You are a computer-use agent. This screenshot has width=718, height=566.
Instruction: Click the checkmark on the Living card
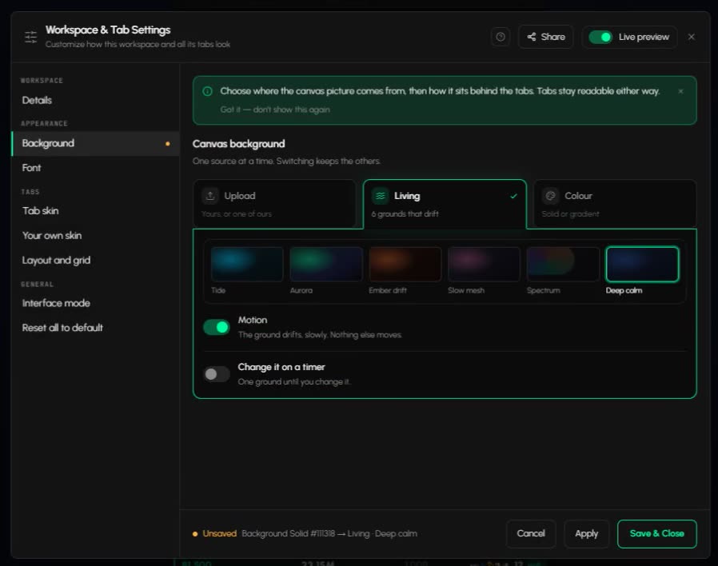514,196
